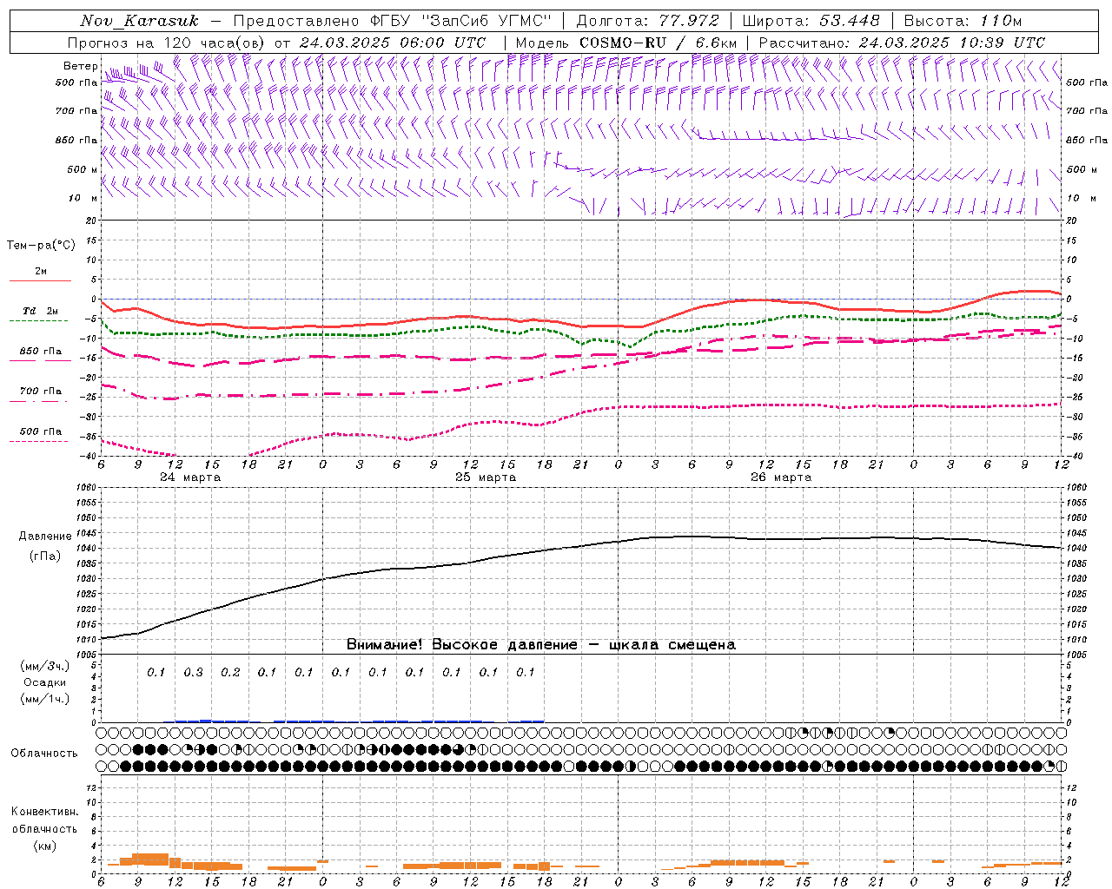Click the Тем-ра(°C) axis title
The image size is (1112, 889).
pyautogui.click(x=41, y=246)
